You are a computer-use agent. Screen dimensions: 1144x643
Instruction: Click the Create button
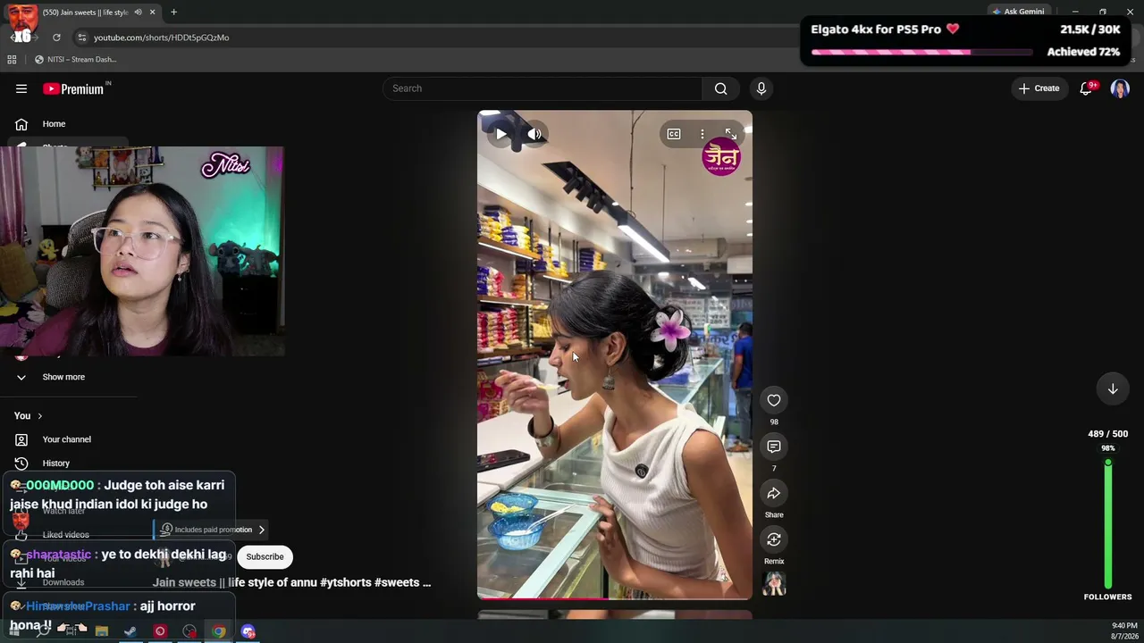pos(1039,88)
